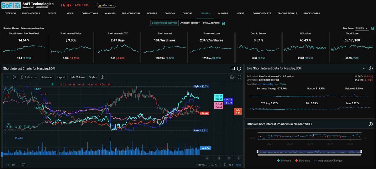Open the INSIDERS tab
376x169 pixels.
pos(223,13)
